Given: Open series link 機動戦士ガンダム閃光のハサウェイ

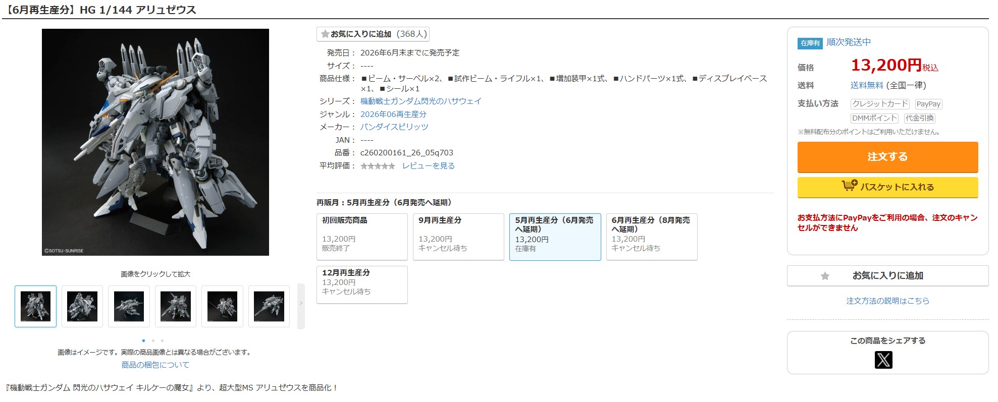Looking at the screenshot, I should [x=421, y=101].
